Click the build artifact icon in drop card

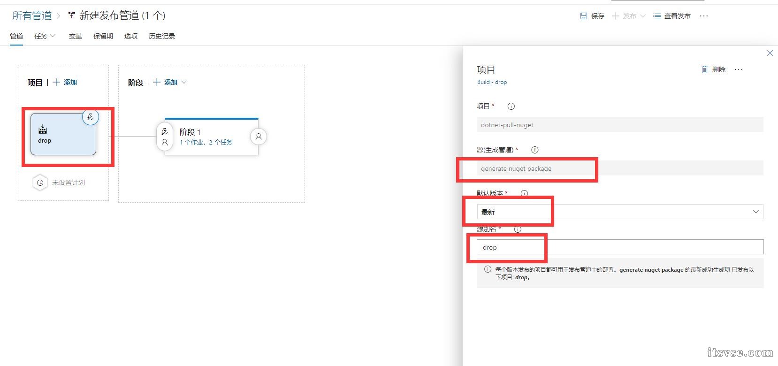pyautogui.click(x=43, y=129)
